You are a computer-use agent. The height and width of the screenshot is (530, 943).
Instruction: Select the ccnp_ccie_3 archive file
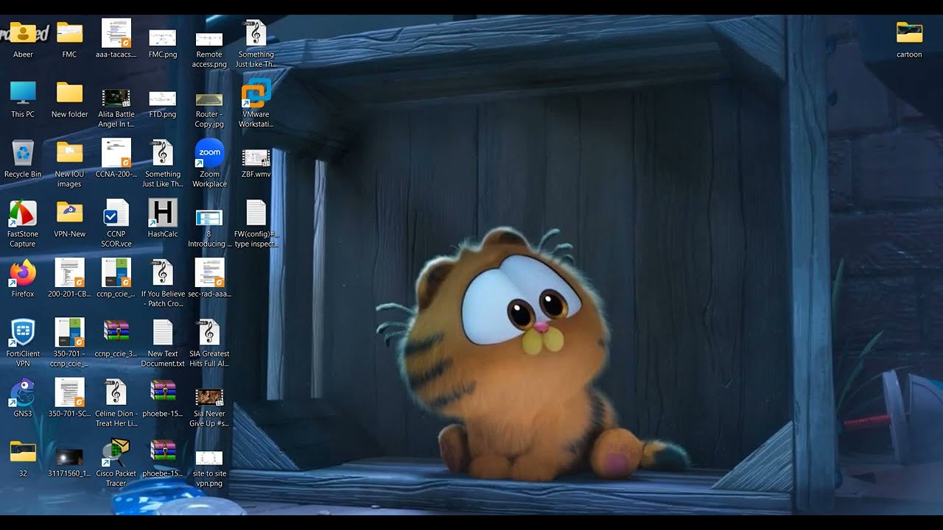point(116,338)
